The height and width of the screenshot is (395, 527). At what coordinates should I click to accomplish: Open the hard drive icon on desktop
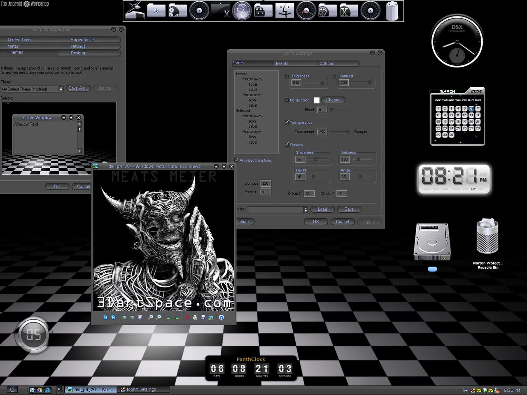click(x=432, y=242)
